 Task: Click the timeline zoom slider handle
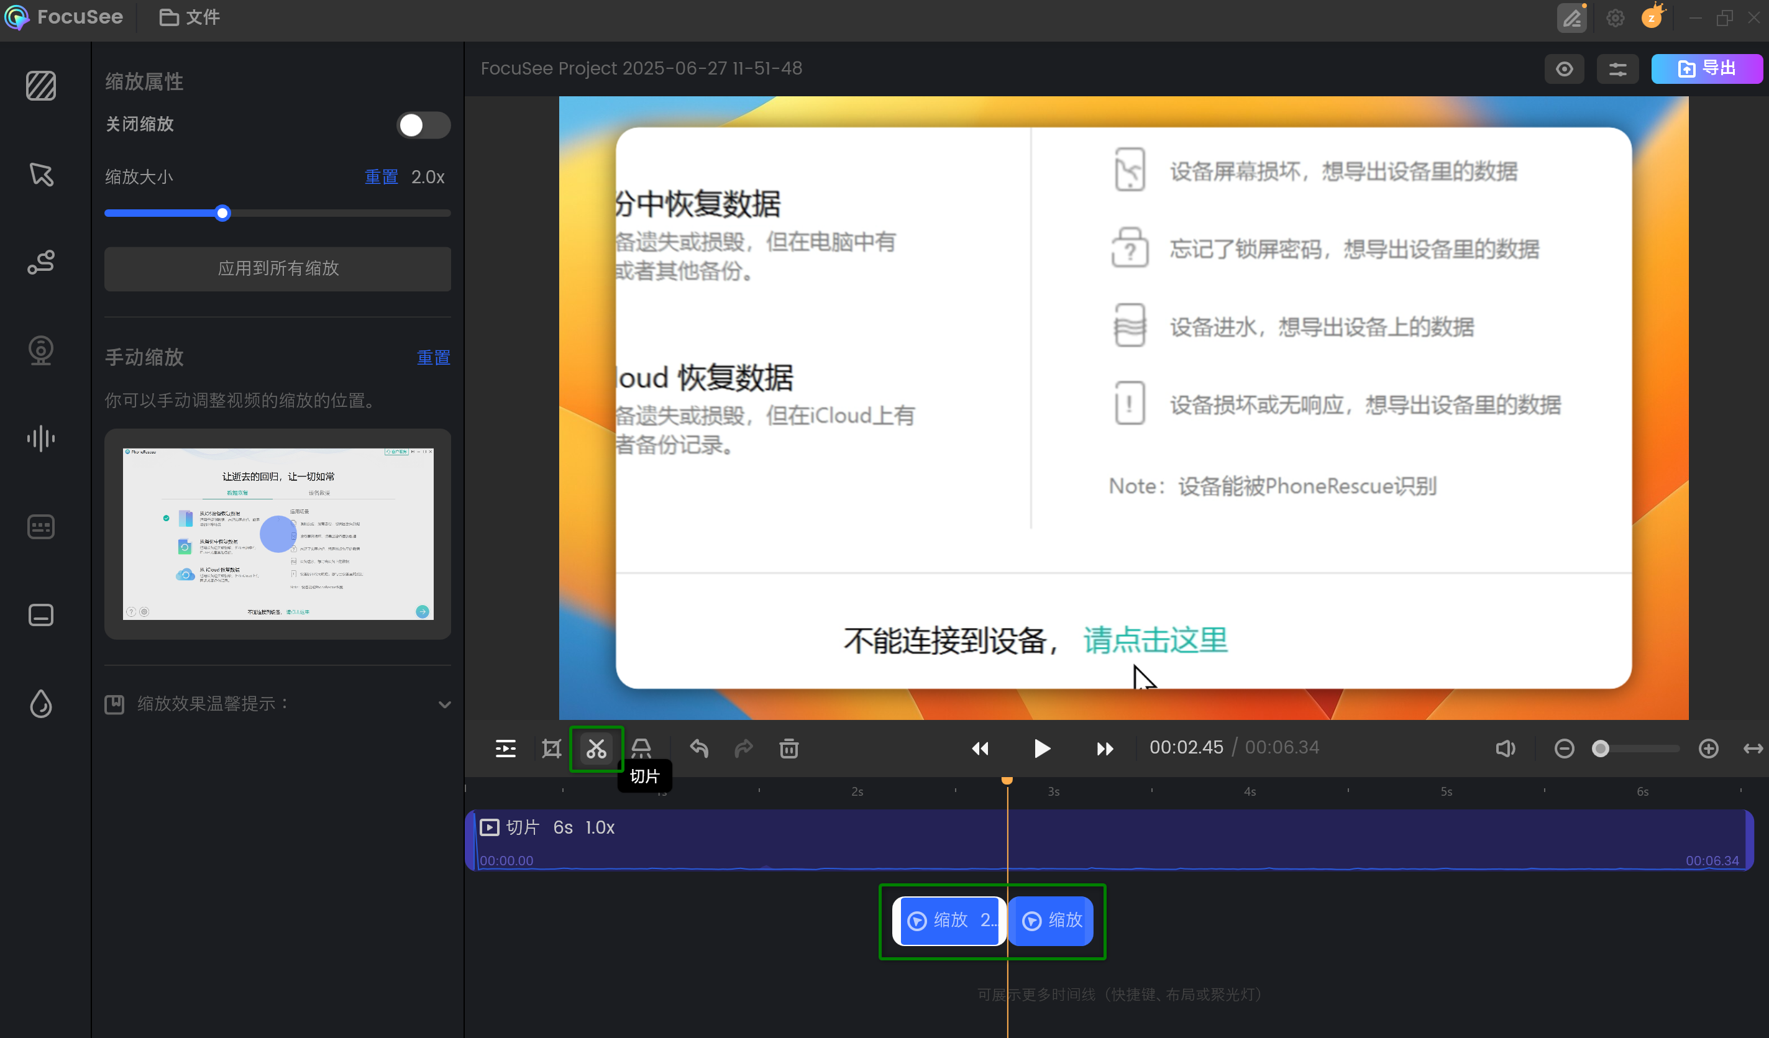click(x=1600, y=749)
